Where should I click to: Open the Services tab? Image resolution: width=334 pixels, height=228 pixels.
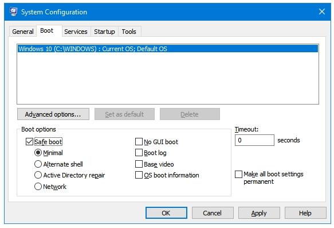click(x=76, y=32)
